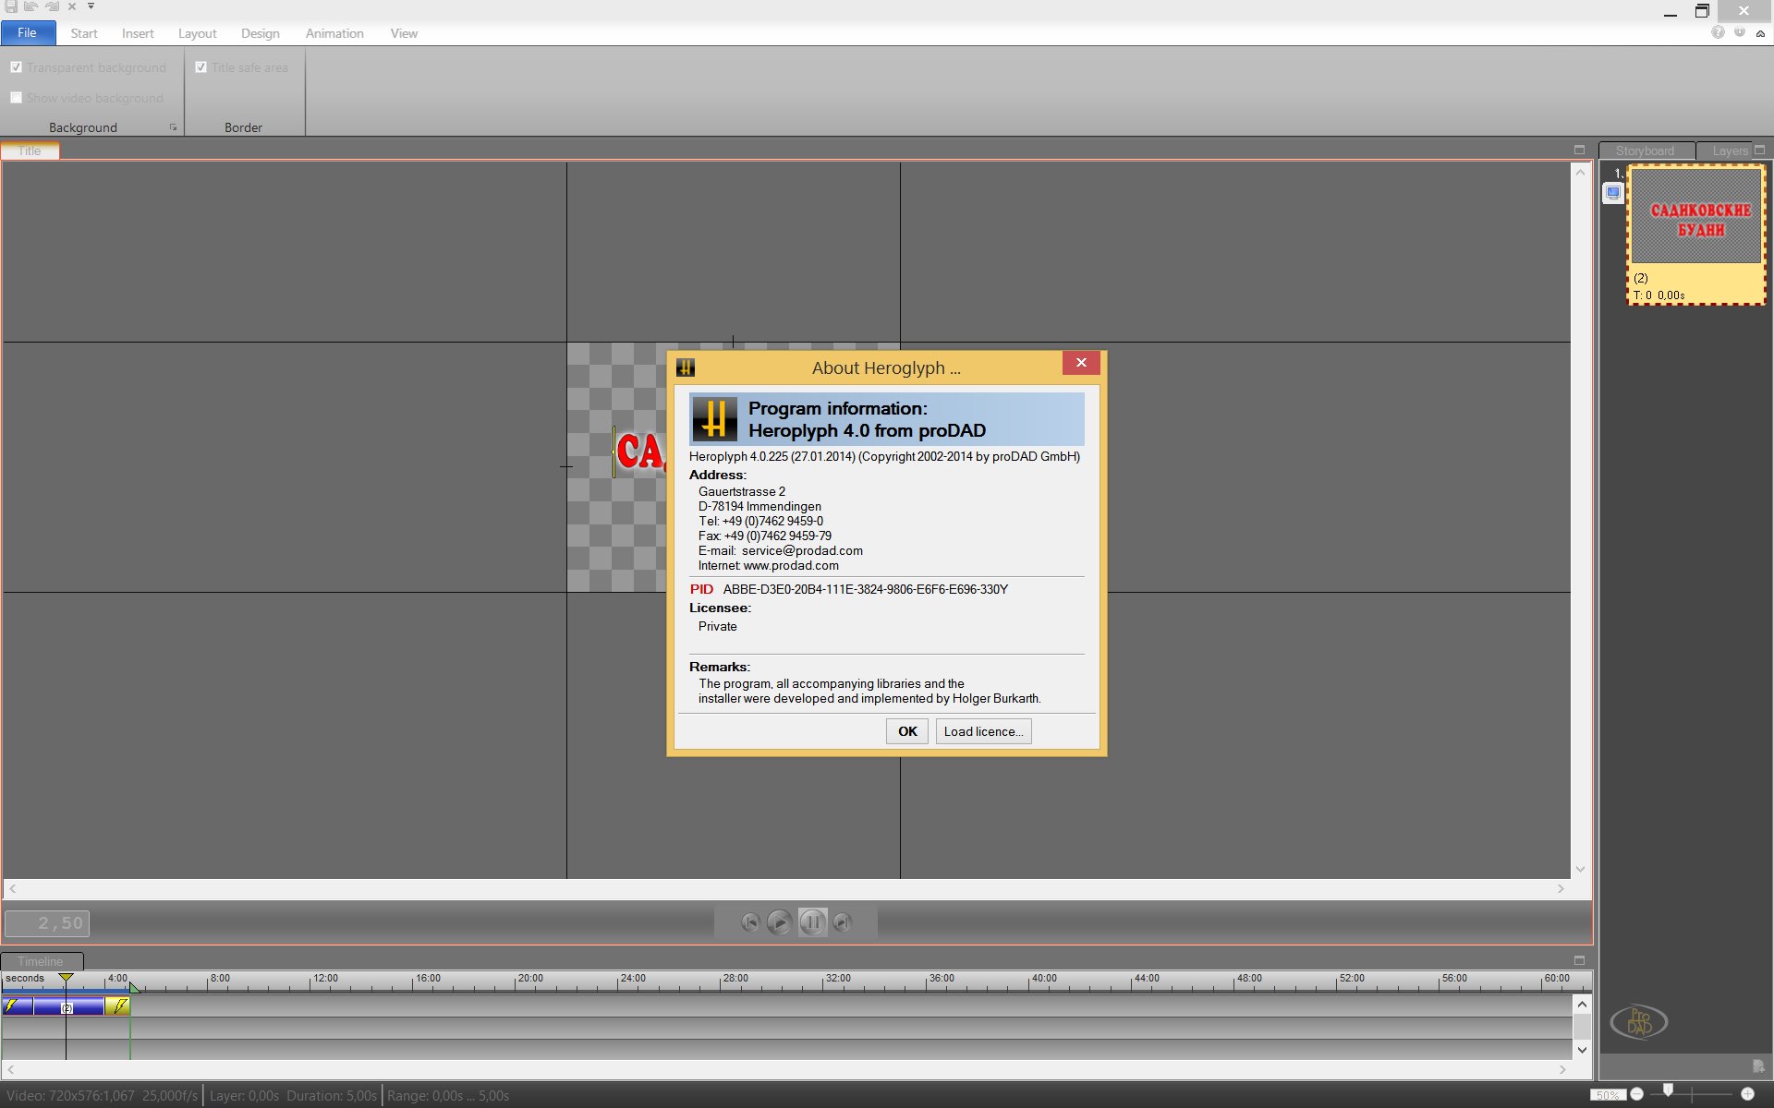Click the zoom in plus button

1747,1094
